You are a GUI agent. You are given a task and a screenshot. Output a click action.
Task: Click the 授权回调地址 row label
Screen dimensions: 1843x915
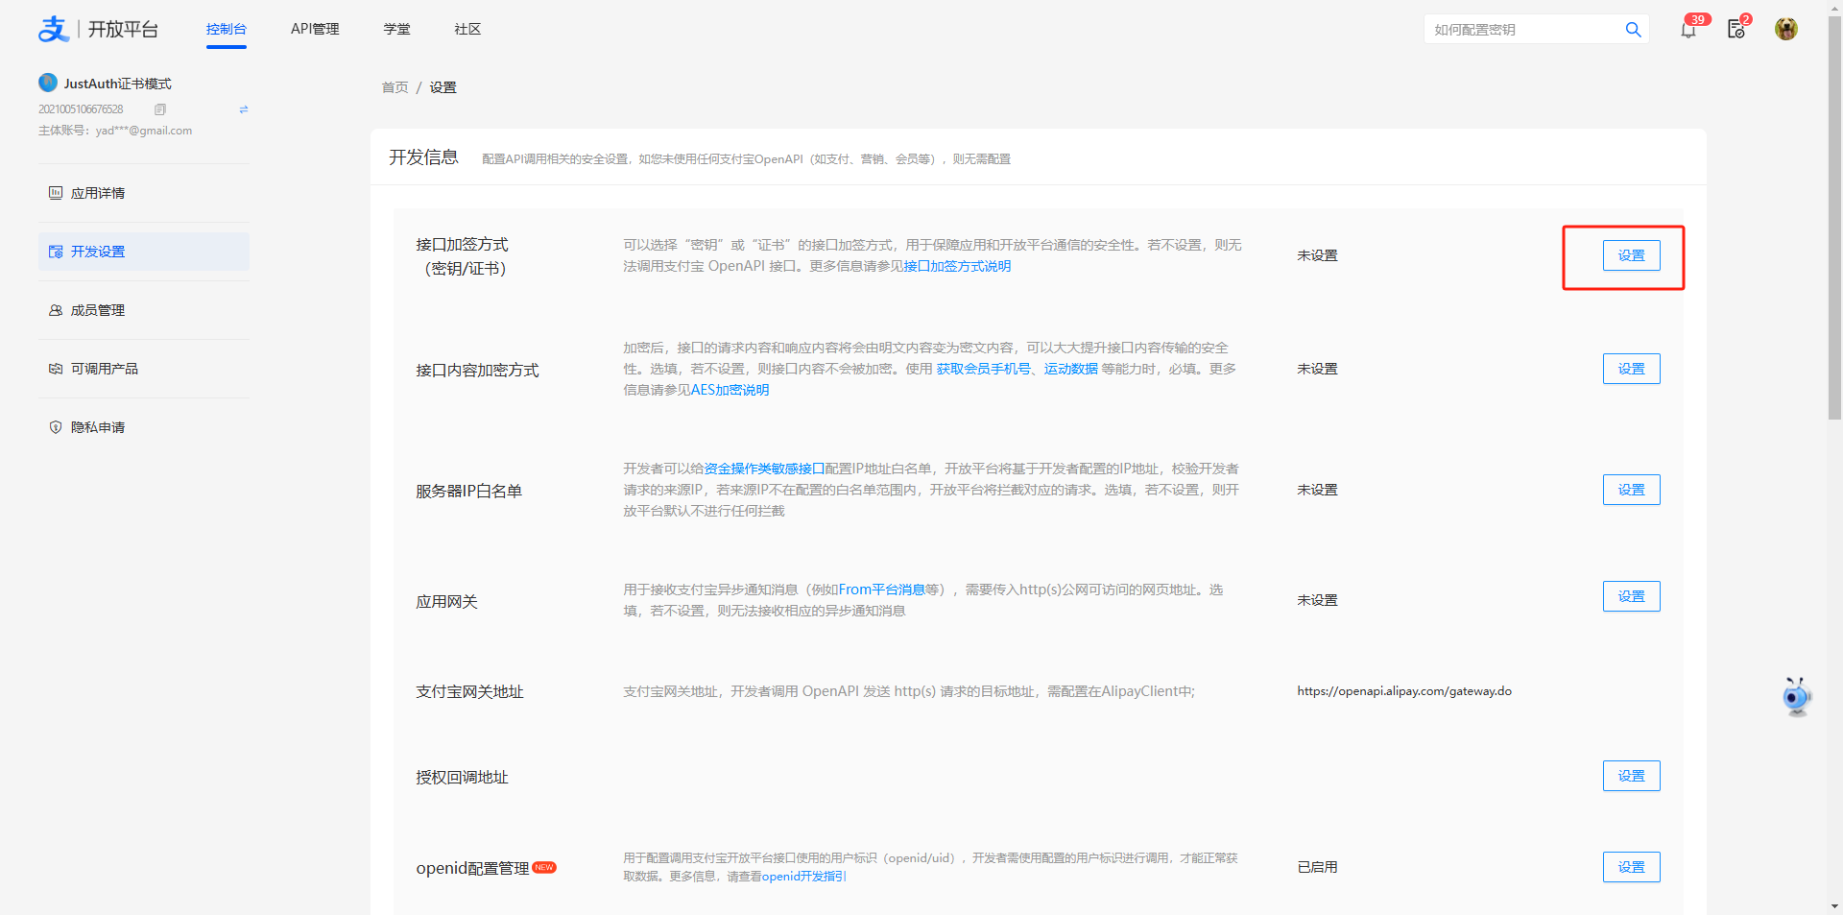tap(462, 777)
